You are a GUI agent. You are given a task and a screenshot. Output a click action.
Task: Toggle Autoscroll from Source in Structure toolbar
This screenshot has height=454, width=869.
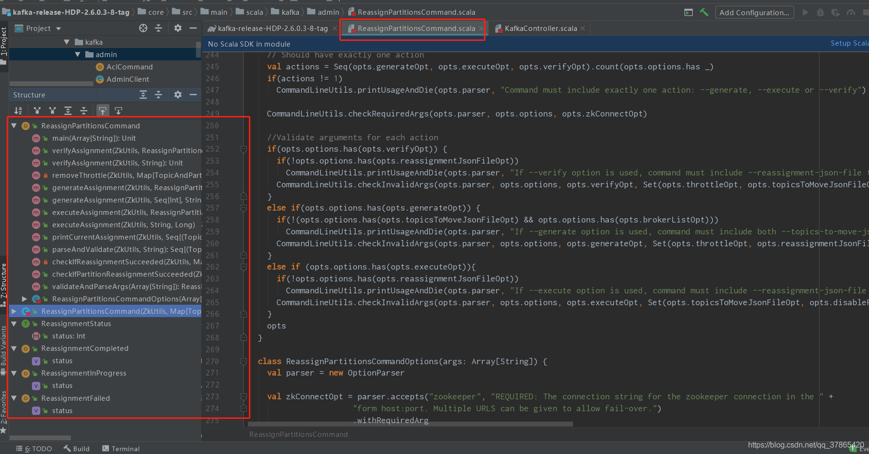(118, 111)
